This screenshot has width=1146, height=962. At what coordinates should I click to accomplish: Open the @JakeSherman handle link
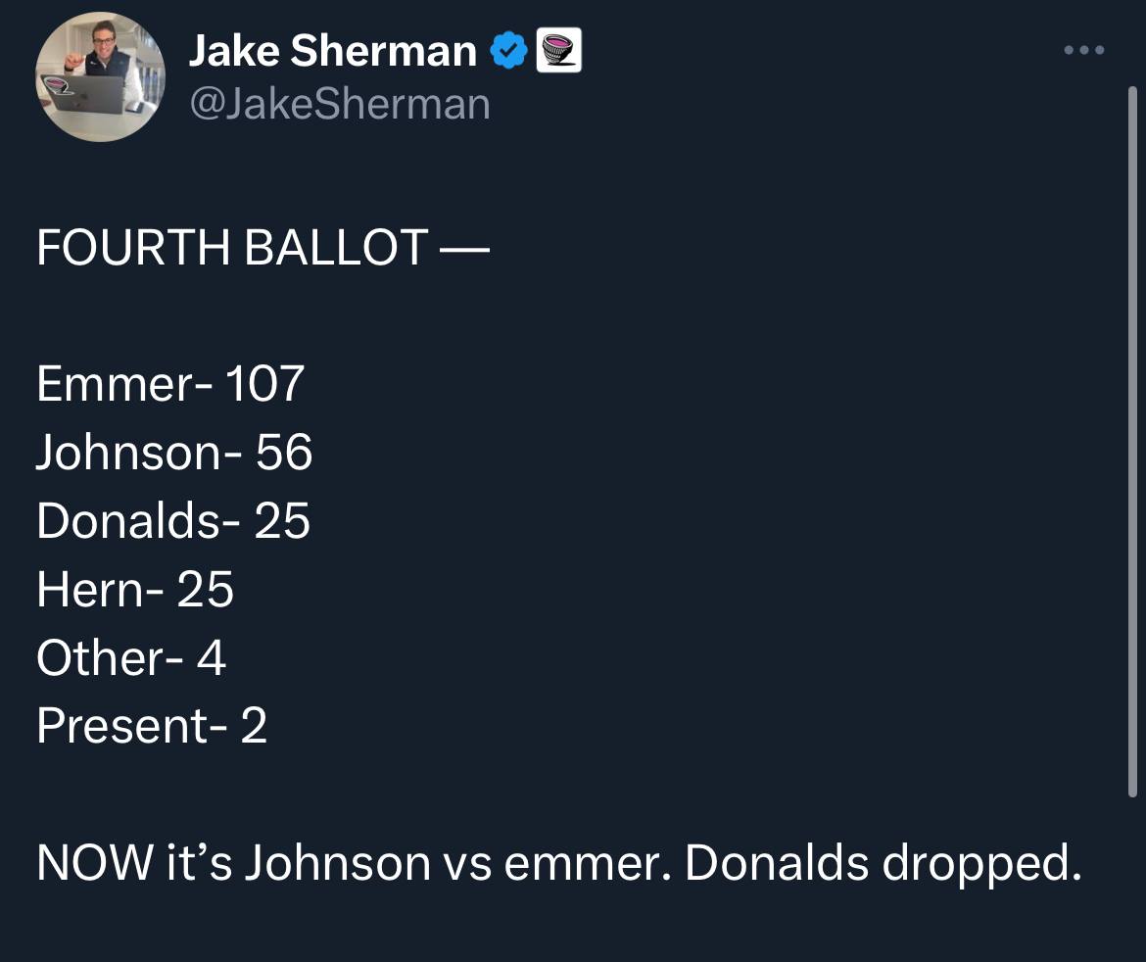click(x=340, y=104)
